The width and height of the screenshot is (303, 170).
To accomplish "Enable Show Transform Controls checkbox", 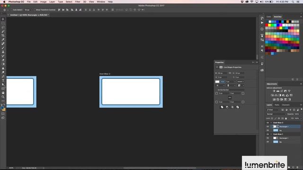I will coord(35,10).
